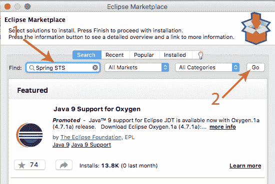275x184 pixels.
Task: Click the Java 9 Support tag
Action: click(91, 145)
